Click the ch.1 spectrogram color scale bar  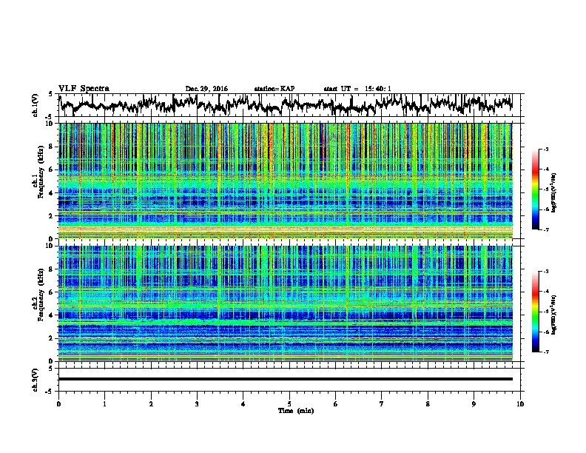click(x=535, y=189)
